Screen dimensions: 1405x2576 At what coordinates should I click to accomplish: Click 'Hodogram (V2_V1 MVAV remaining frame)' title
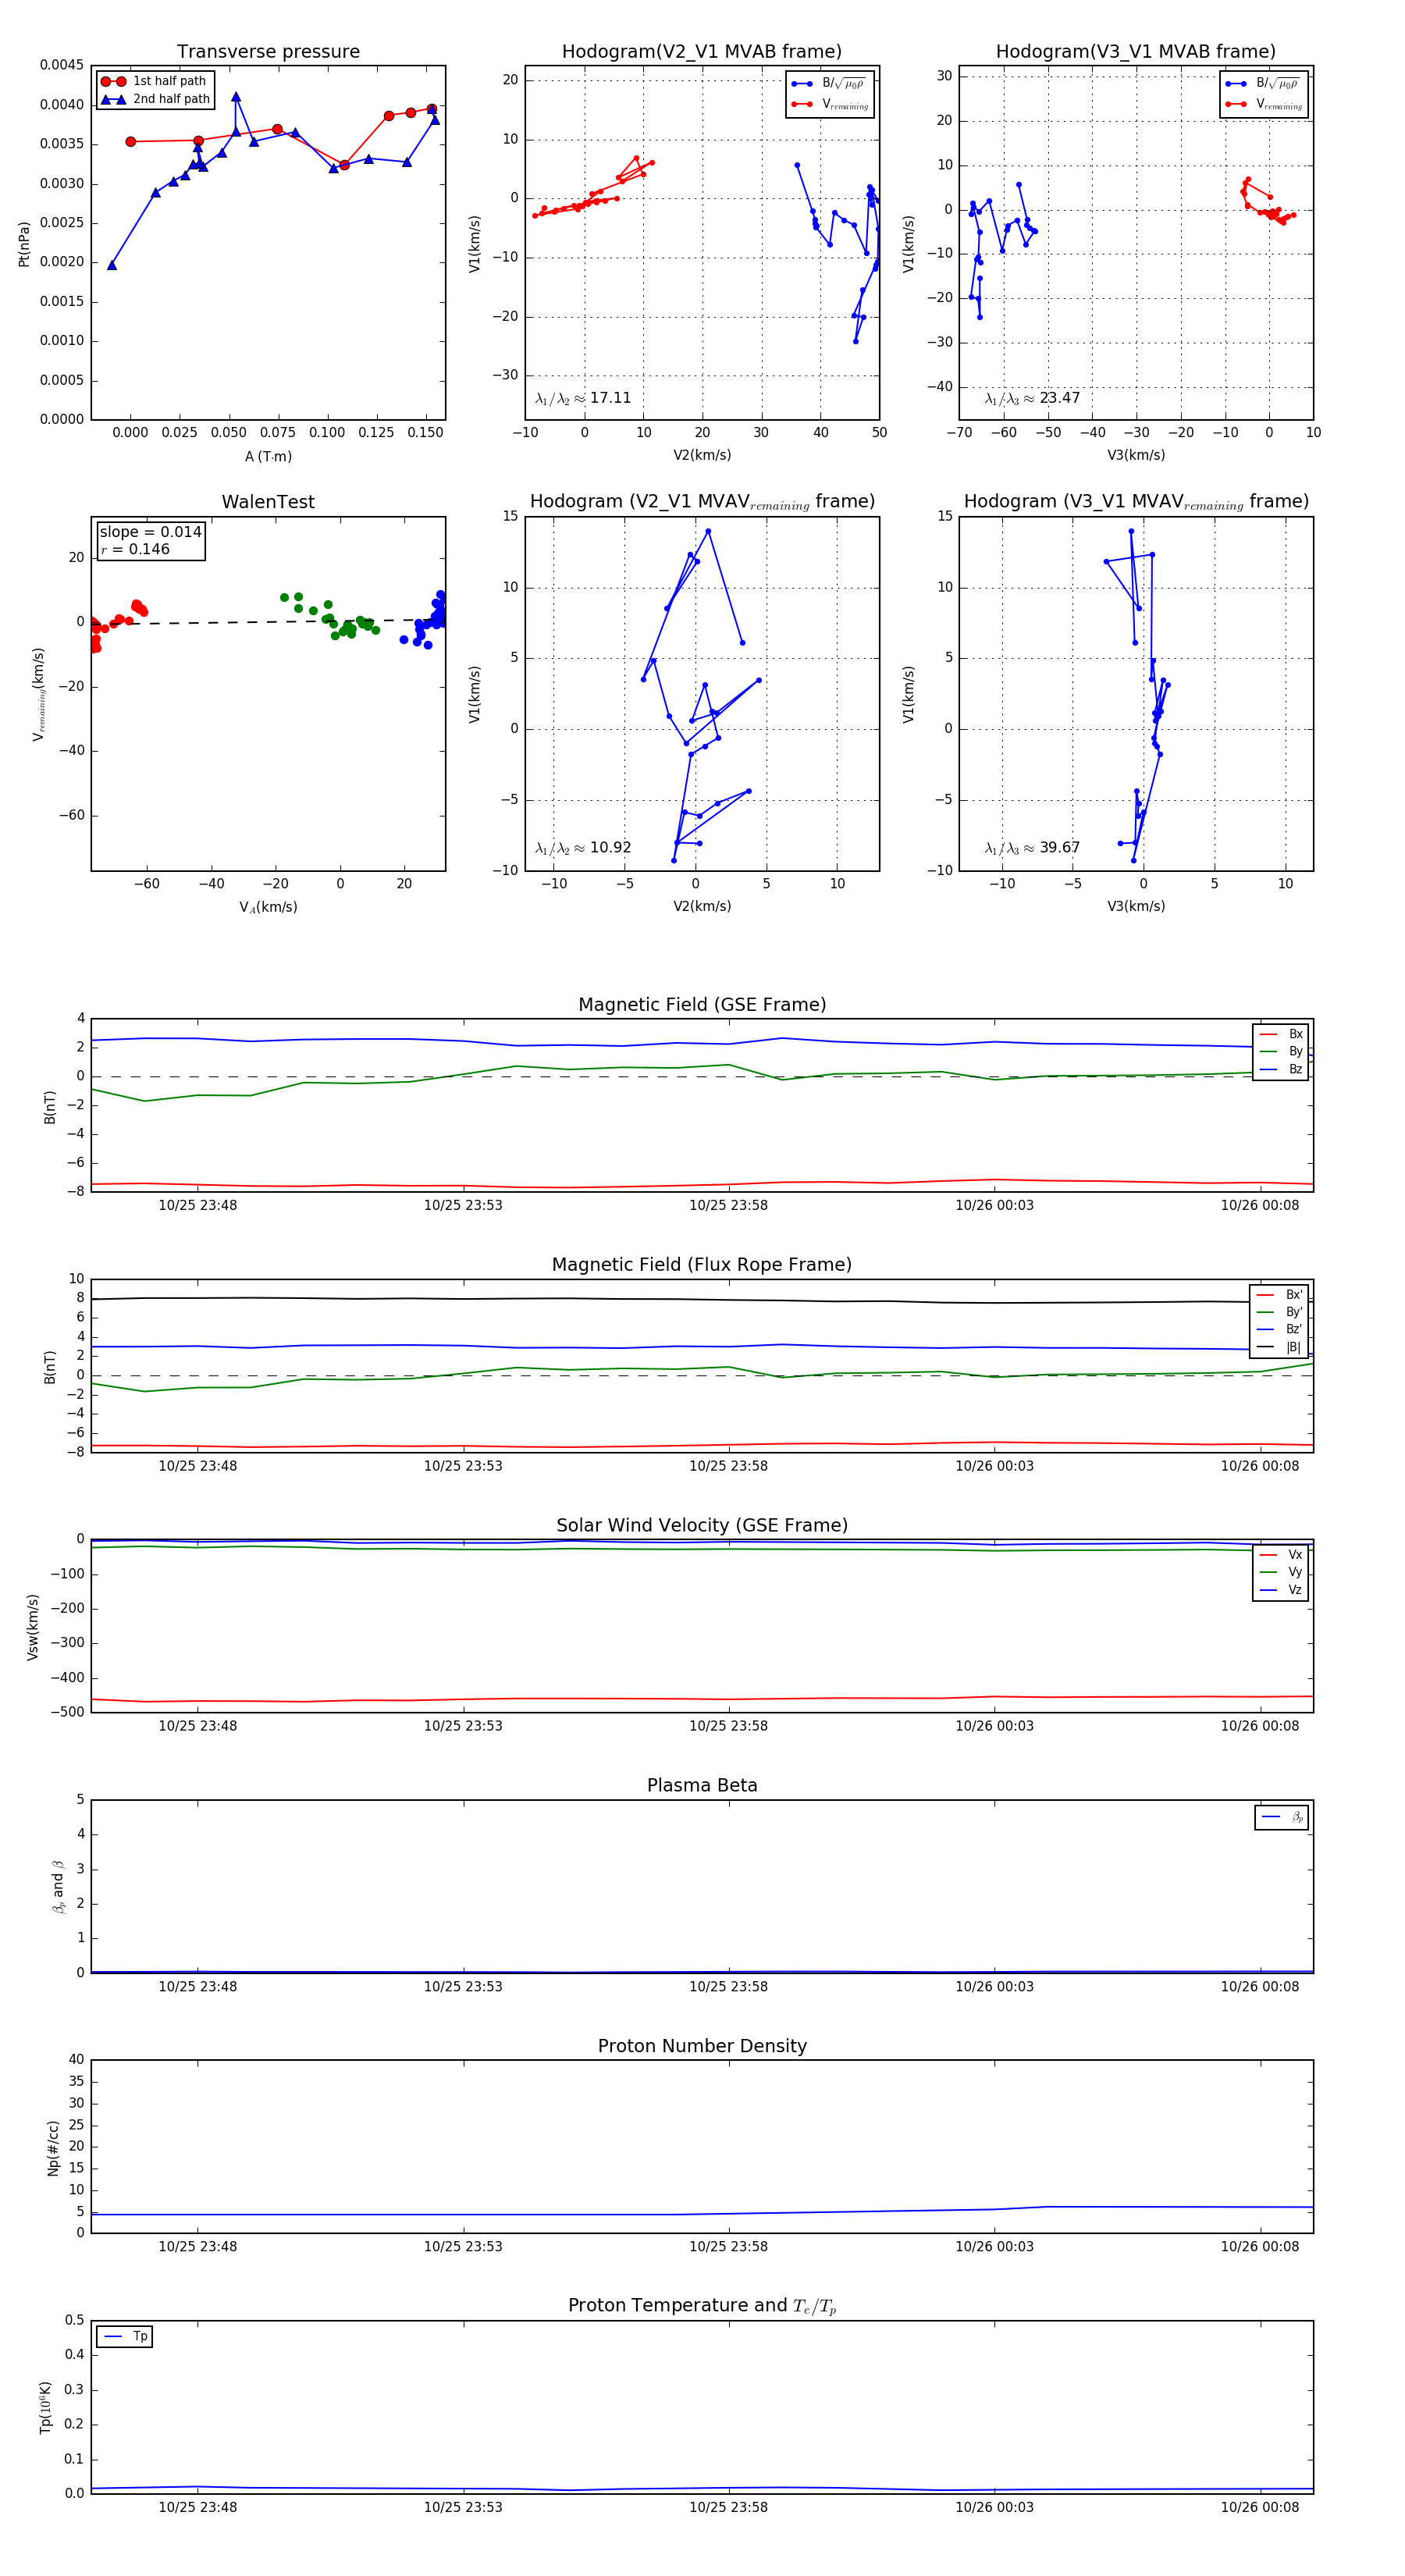pos(702,502)
